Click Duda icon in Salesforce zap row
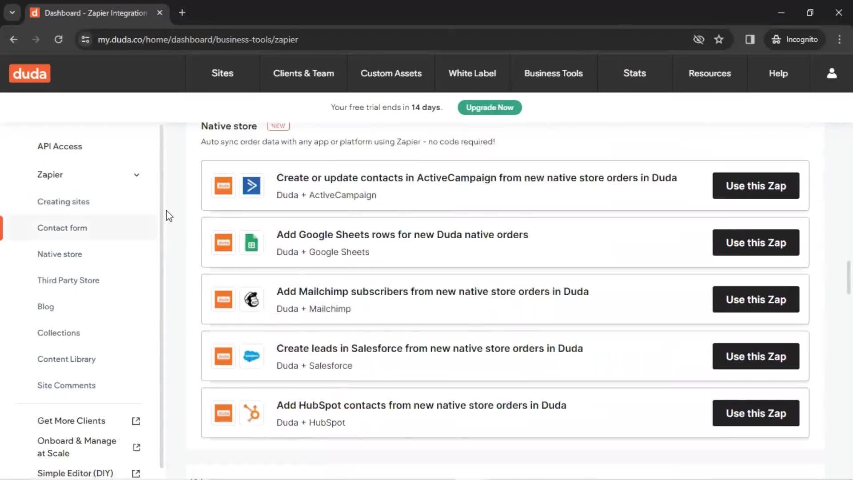Screen dimensions: 853x480 (x=223, y=356)
